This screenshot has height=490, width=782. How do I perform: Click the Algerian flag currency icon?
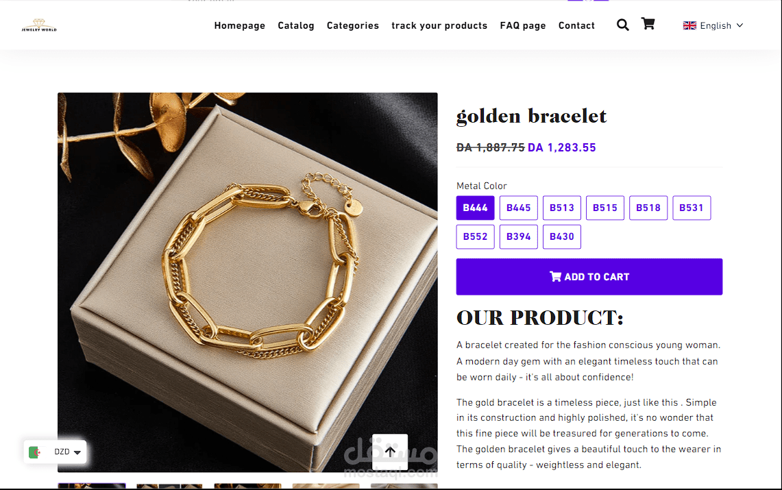[35, 452]
